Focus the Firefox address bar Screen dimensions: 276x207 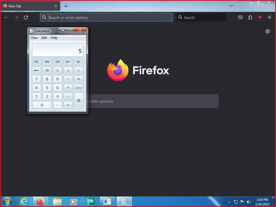(106, 18)
